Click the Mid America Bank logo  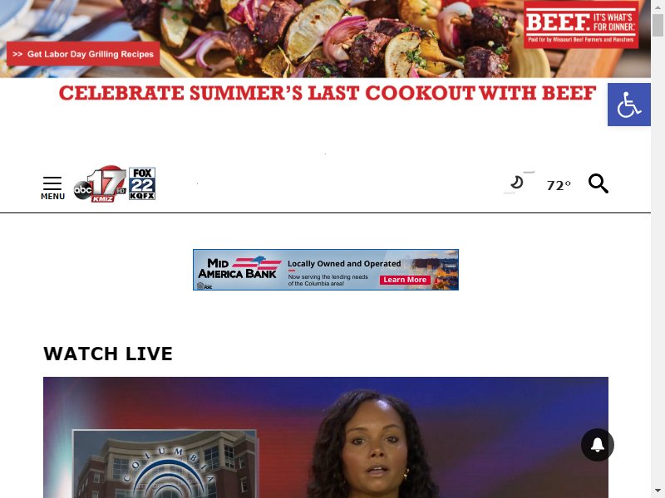238,268
